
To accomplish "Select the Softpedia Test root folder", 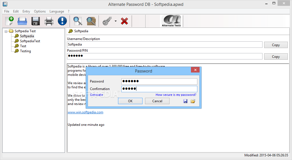I will (25, 31).
